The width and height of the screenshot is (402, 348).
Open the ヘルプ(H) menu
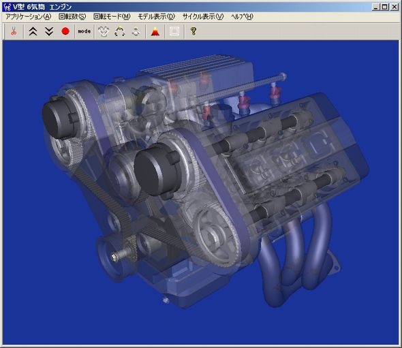242,16
